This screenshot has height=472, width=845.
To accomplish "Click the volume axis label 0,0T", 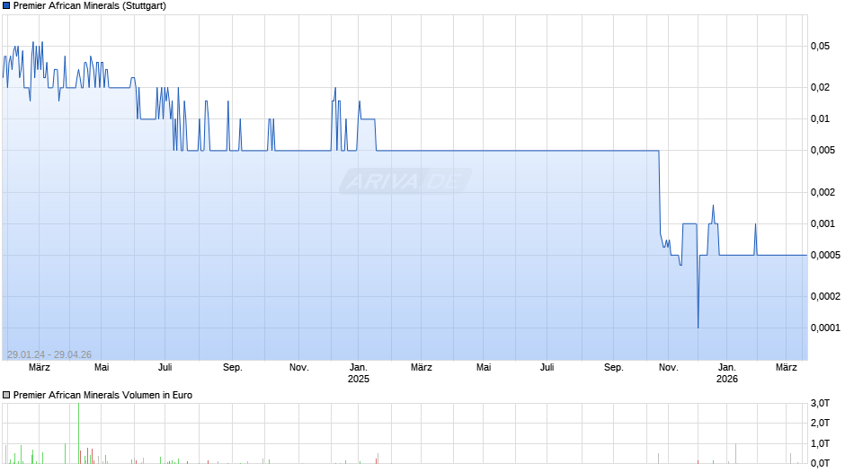I will click(820, 463).
